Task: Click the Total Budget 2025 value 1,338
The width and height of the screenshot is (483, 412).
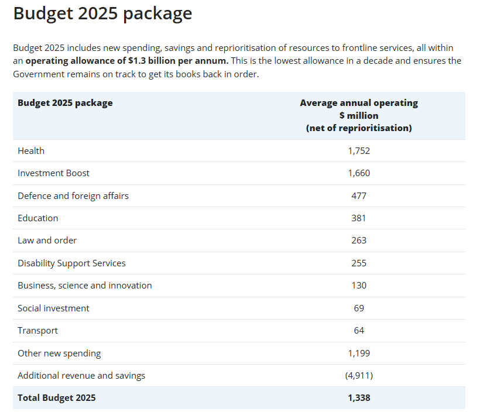Action: pos(359,398)
